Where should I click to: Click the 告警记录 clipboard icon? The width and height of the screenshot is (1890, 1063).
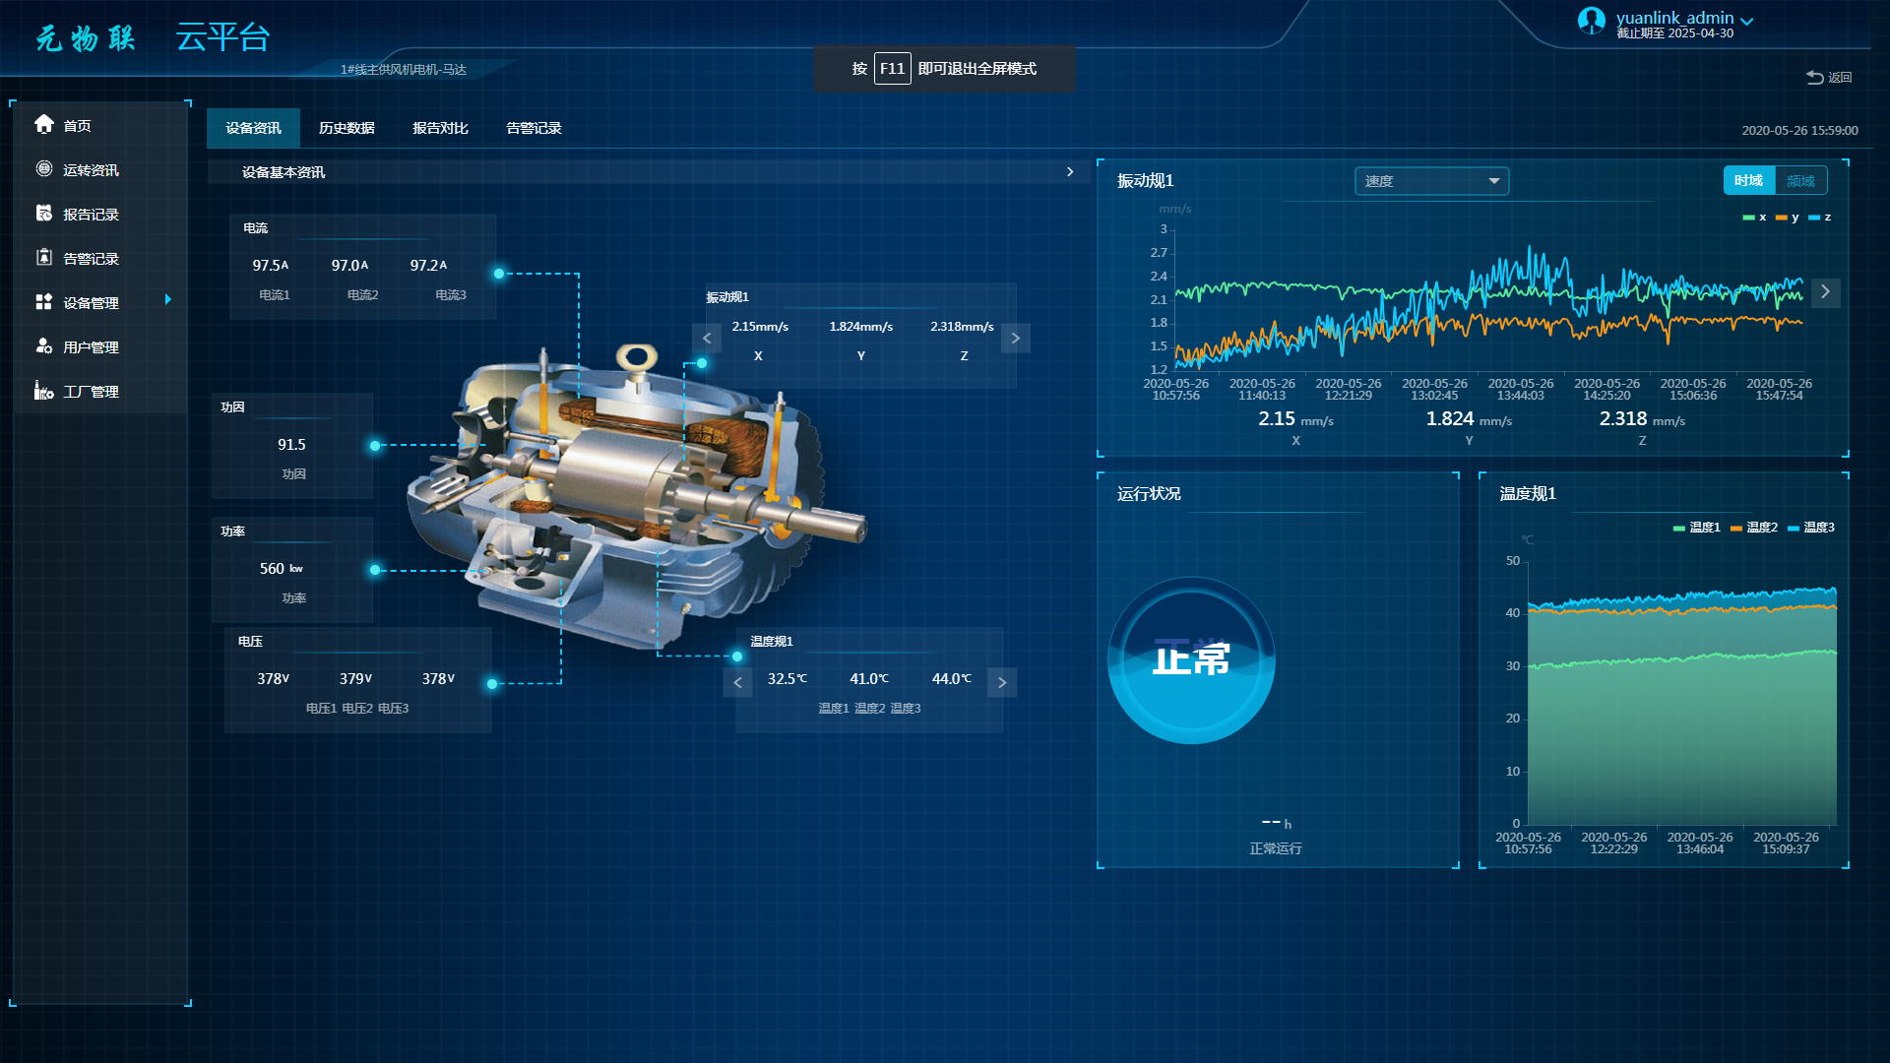(44, 258)
